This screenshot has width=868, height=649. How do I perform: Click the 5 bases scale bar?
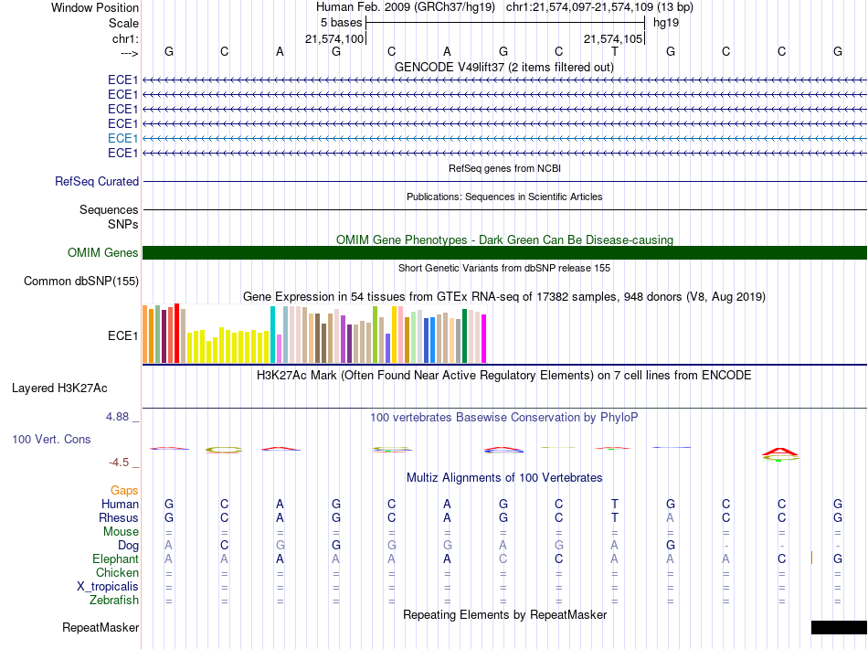pos(505,23)
